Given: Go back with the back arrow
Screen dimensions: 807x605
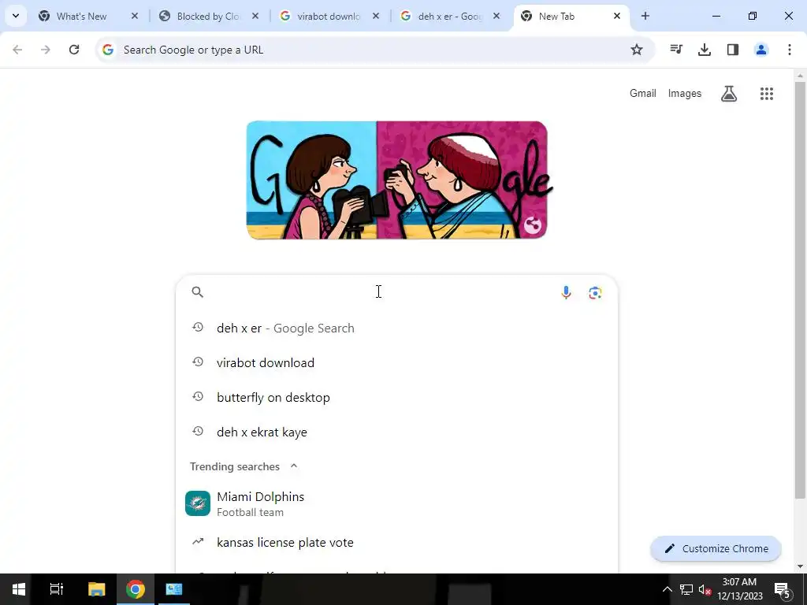Looking at the screenshot, I should pyautogui.click(x=17, y=50).
